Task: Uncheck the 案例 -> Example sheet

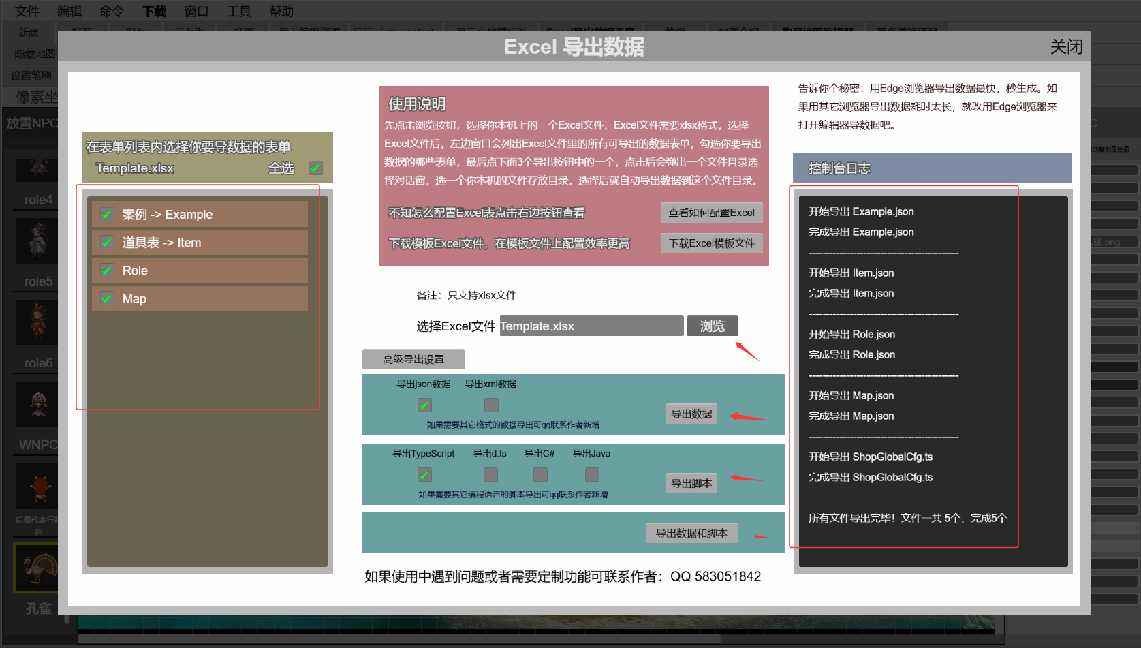Action: pyautogui.click(x=107, y=214)
